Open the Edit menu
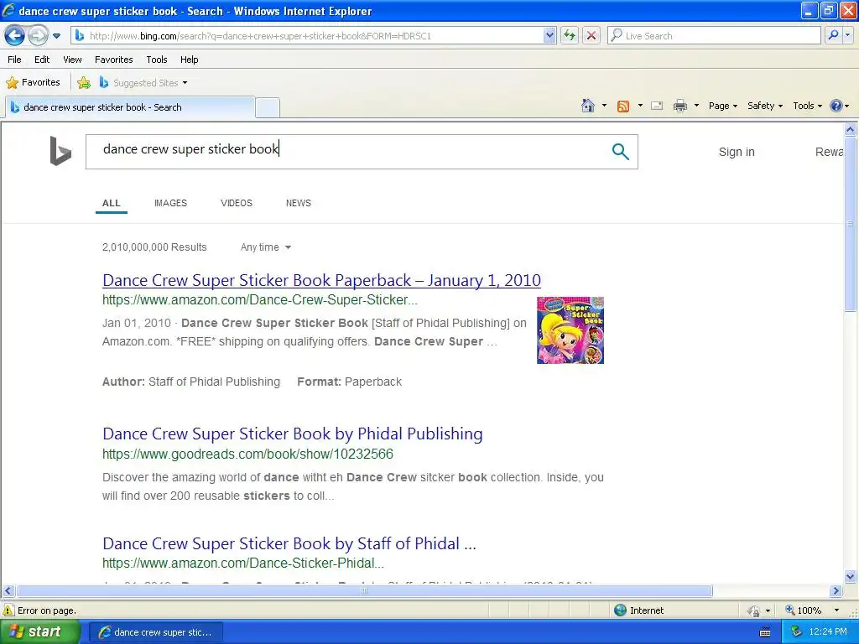The image size is (859, 644). [42, 60]
